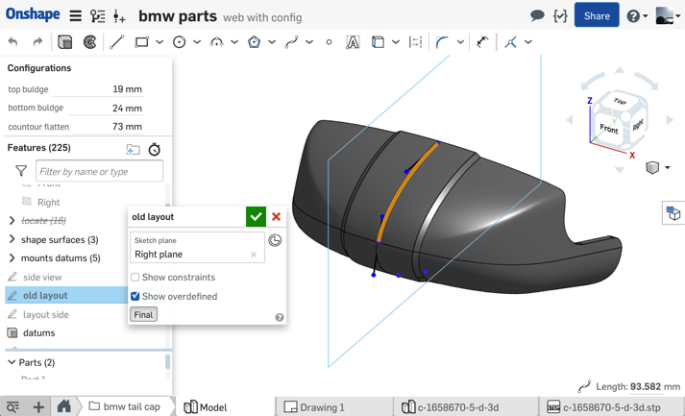
Task: Click the Undo arrow
Action: tap(13, 42)
